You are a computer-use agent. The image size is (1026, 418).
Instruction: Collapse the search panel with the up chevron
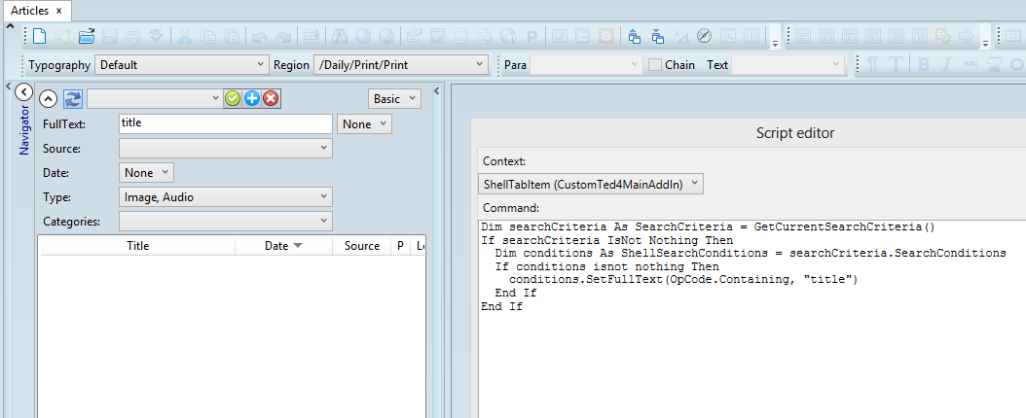point(49,99)
